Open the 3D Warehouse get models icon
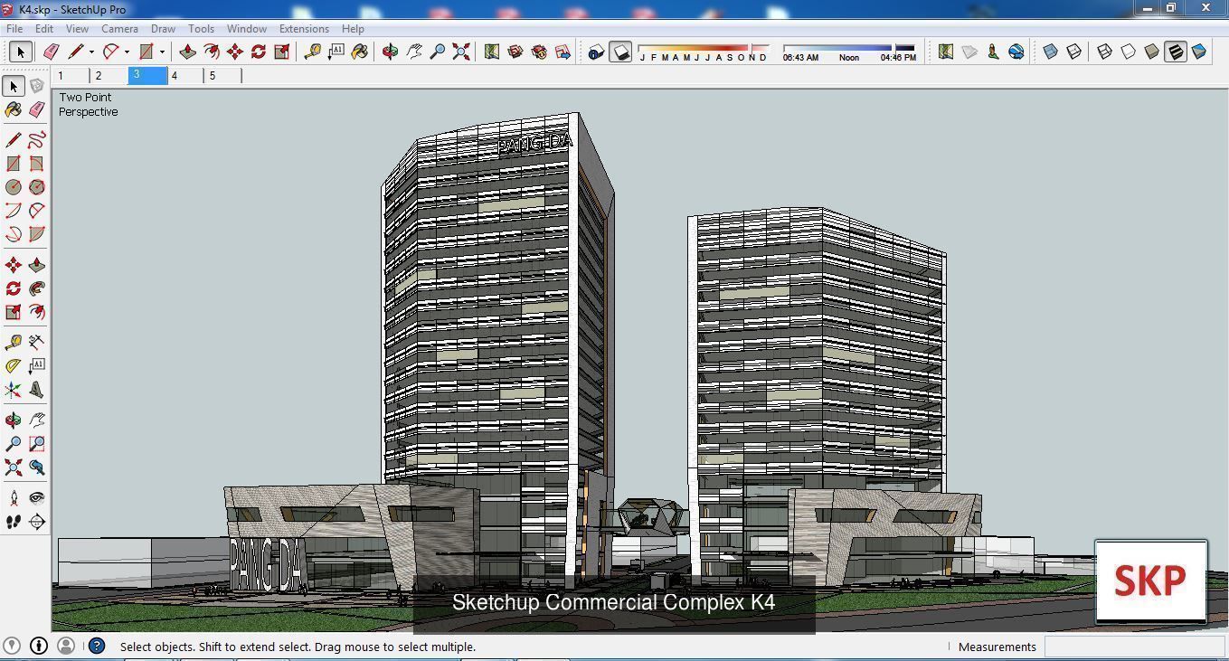 (515, 52)
